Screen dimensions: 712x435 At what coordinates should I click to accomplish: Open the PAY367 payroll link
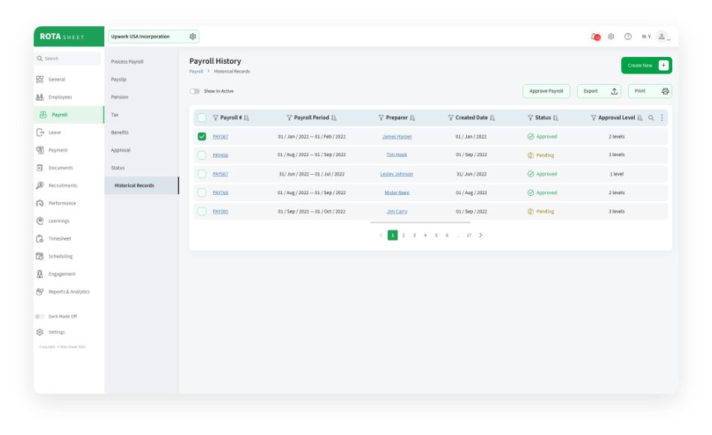coord(220,136)
